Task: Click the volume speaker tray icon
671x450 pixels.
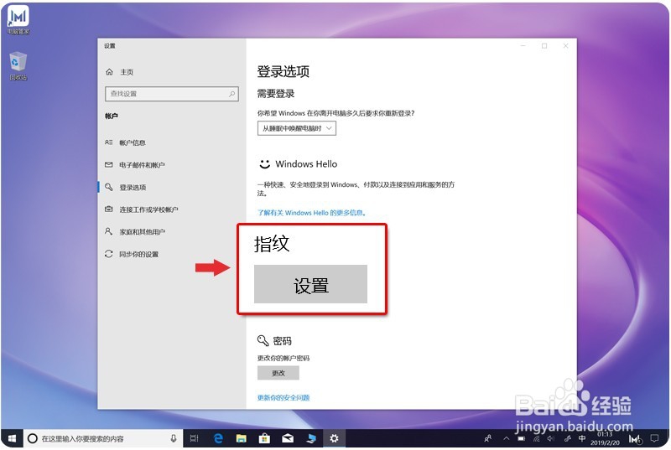Action: [x=551, y=438]
